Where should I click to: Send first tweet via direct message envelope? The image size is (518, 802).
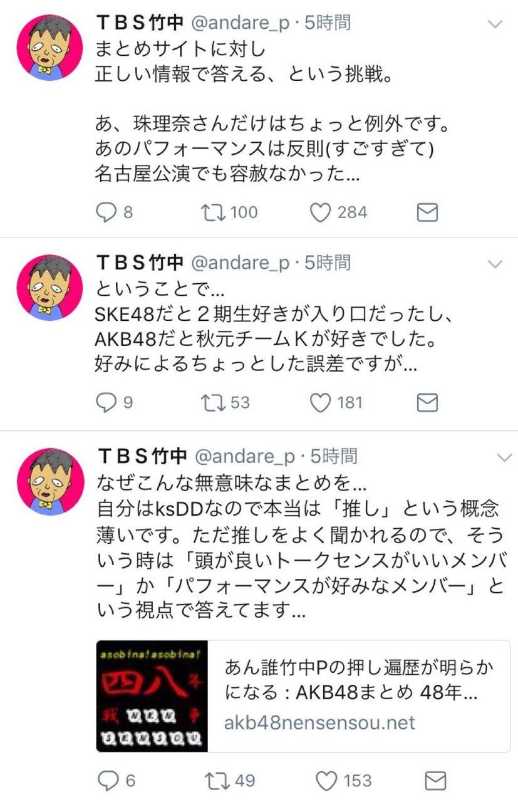click(427, 214)
